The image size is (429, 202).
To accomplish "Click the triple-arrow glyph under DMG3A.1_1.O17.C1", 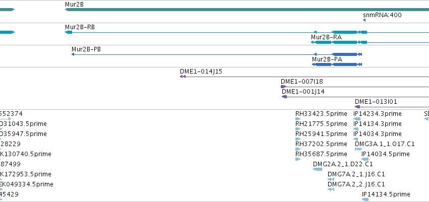I will [358, 149].
